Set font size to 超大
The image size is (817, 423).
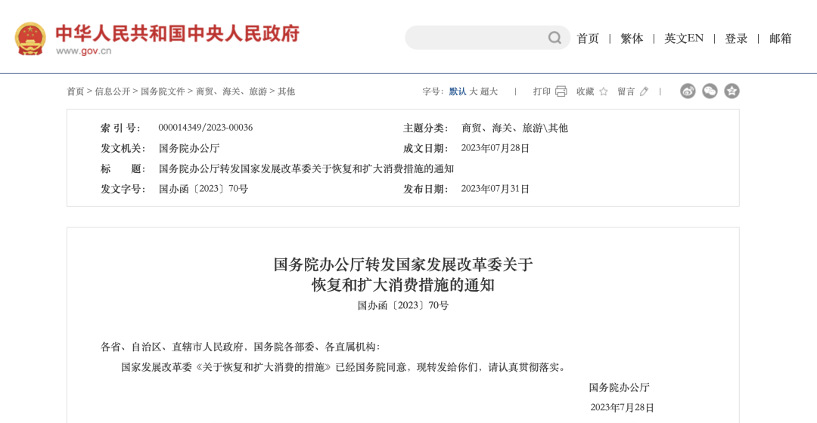point(489,91)
